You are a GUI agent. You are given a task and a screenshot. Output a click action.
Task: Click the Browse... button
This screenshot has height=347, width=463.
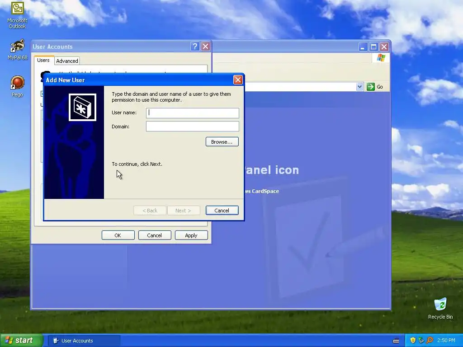click(x=222, y=141)
